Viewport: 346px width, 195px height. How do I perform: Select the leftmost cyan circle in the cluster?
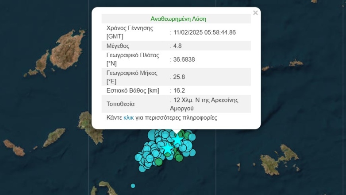[138, 157]
